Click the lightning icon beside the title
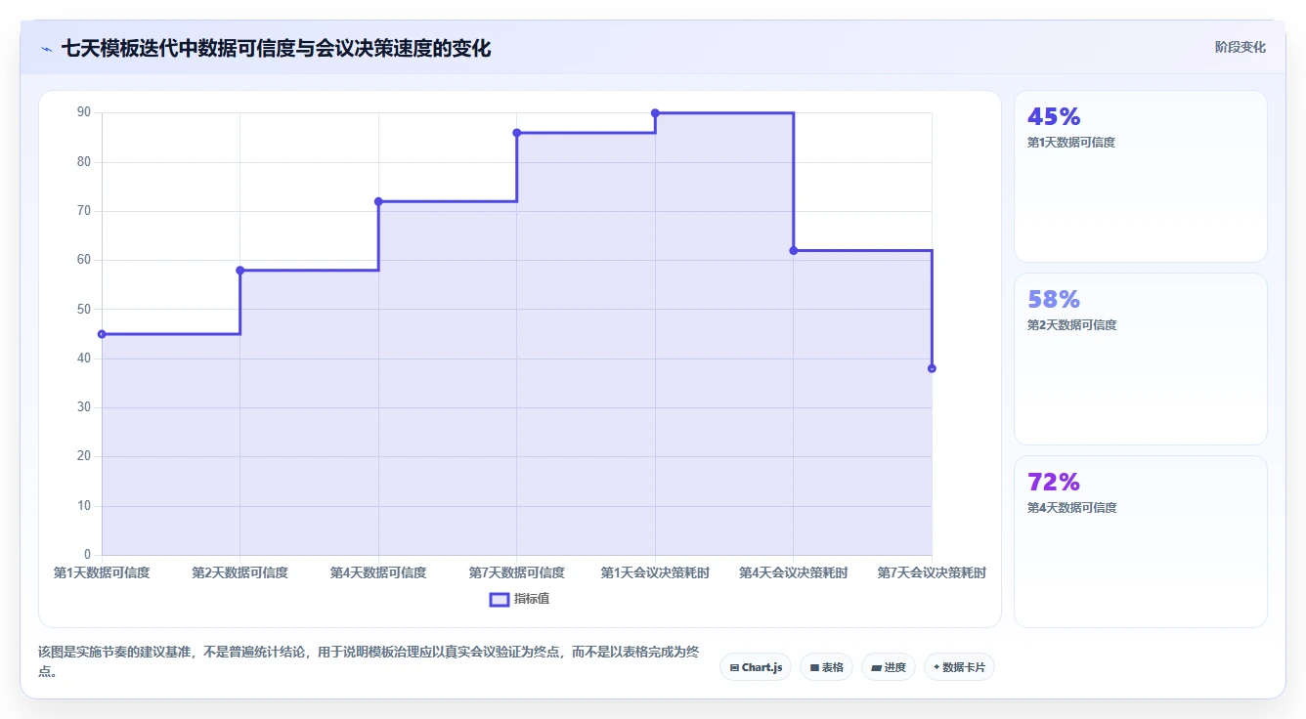This screenshot has height=719, width=1306. click(46, 49)
